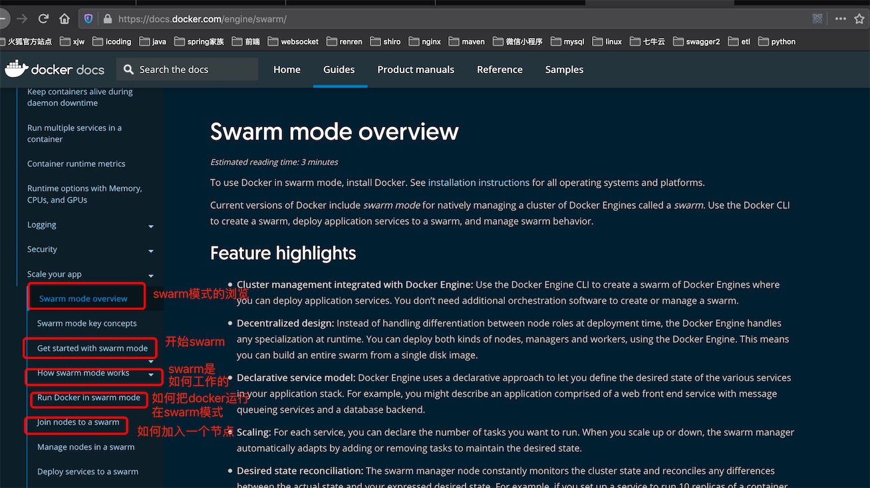Bookmark this page with the star icon
Viewport: 870px width, 488px height.
pyautogui.click(x=859, y=19)
